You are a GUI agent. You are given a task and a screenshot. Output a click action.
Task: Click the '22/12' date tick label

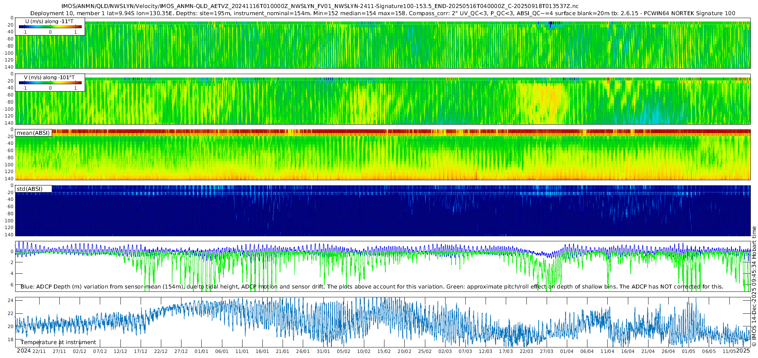pyautogui.click(x=161, y=351)
